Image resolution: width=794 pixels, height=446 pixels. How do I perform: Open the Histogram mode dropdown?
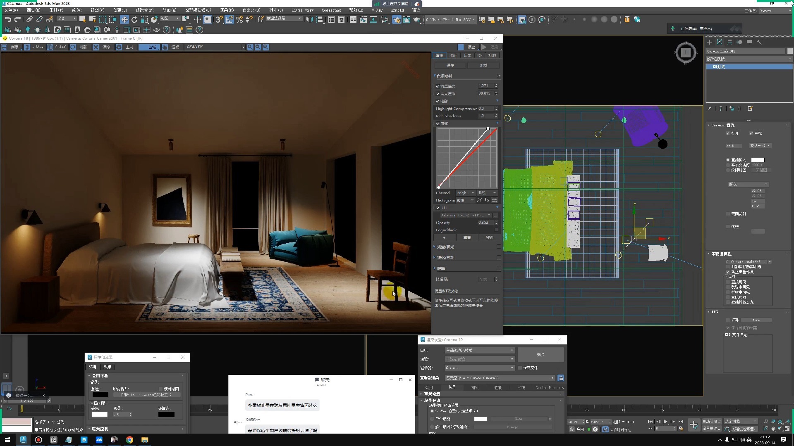[465, 200]
